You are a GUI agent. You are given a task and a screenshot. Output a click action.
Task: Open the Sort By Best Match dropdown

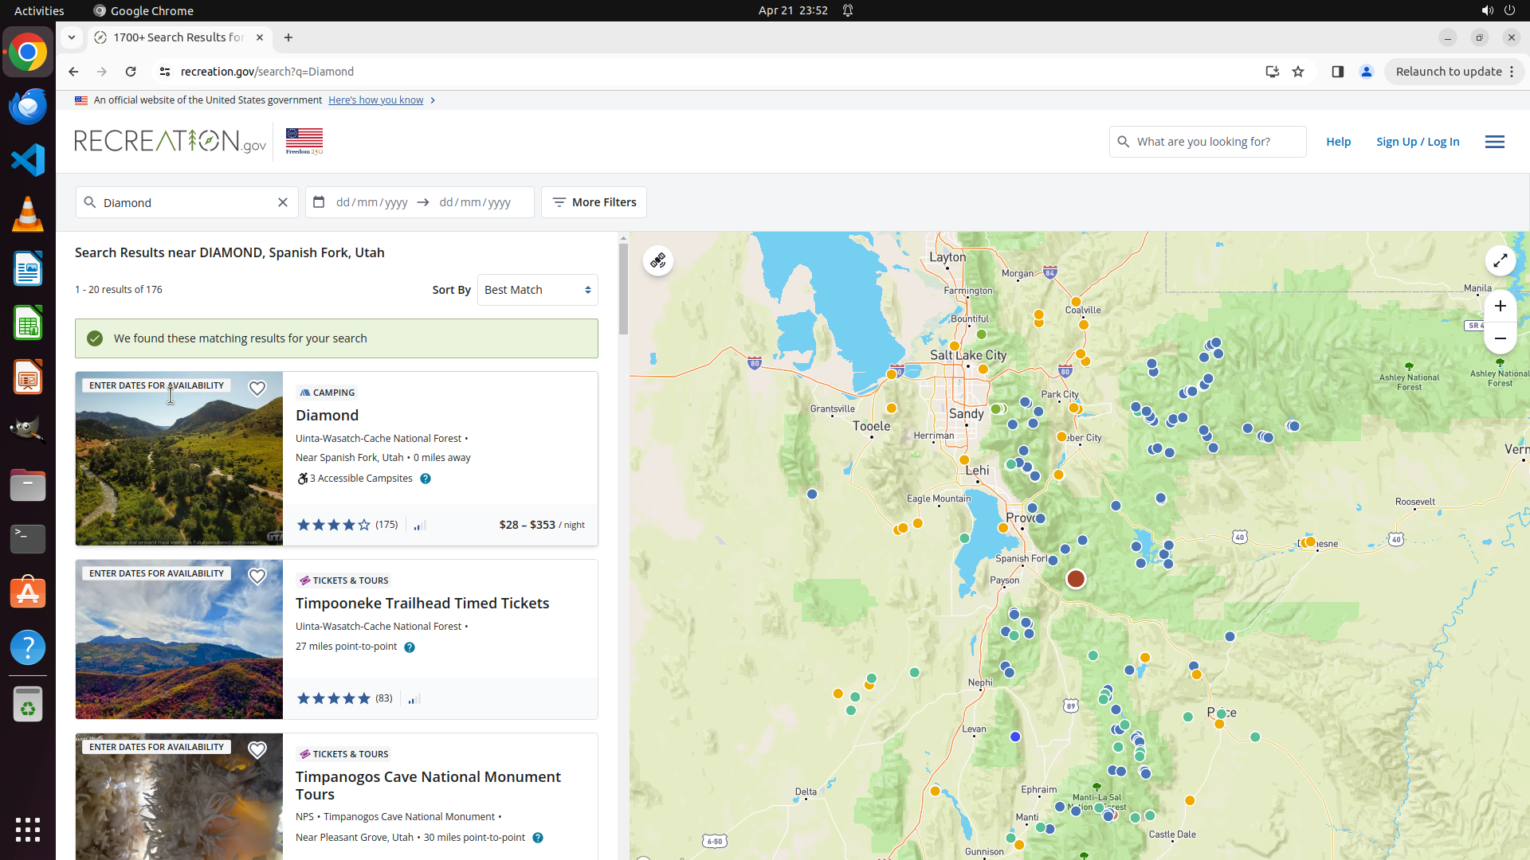click(x=538, y=290)
